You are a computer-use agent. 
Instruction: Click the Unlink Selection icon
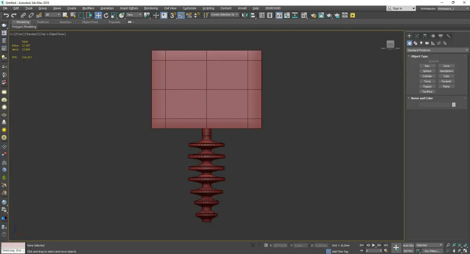[x=31, y=15]
